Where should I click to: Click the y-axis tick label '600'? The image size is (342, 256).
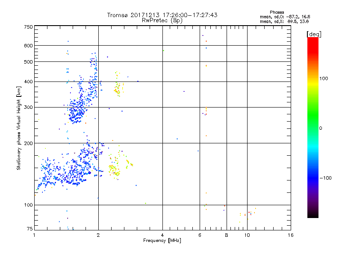[x=28, y=46]
